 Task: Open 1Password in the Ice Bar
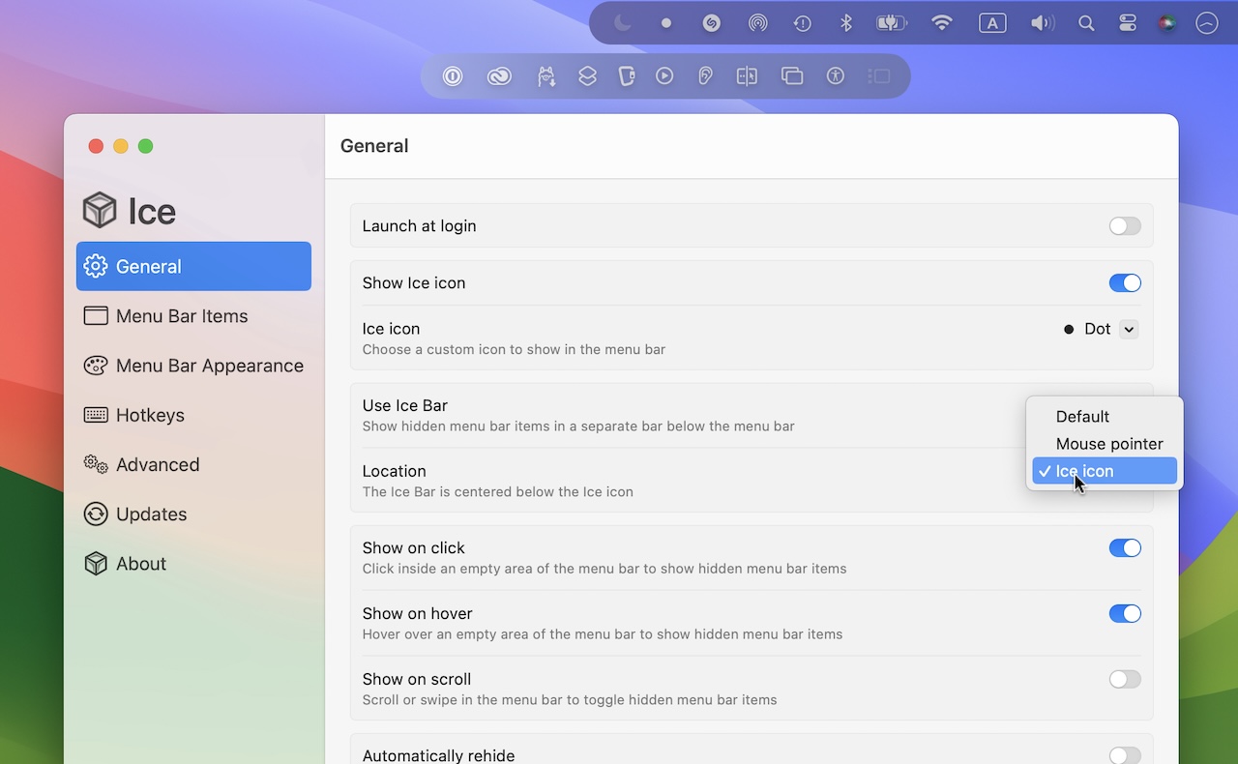tap(453, 75)
